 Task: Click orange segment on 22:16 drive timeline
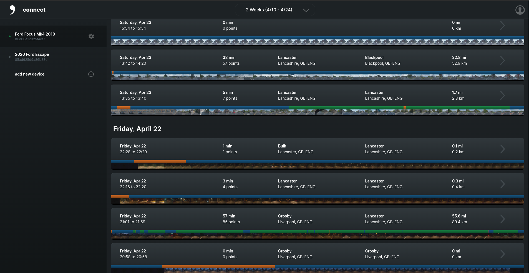click(x=120, y=196)
